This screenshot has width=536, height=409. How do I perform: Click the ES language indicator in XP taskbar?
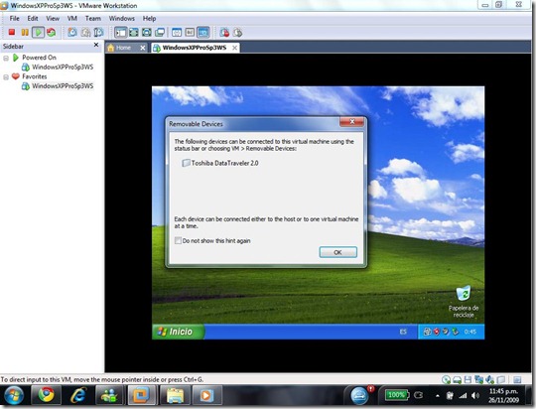pos(403,332)
